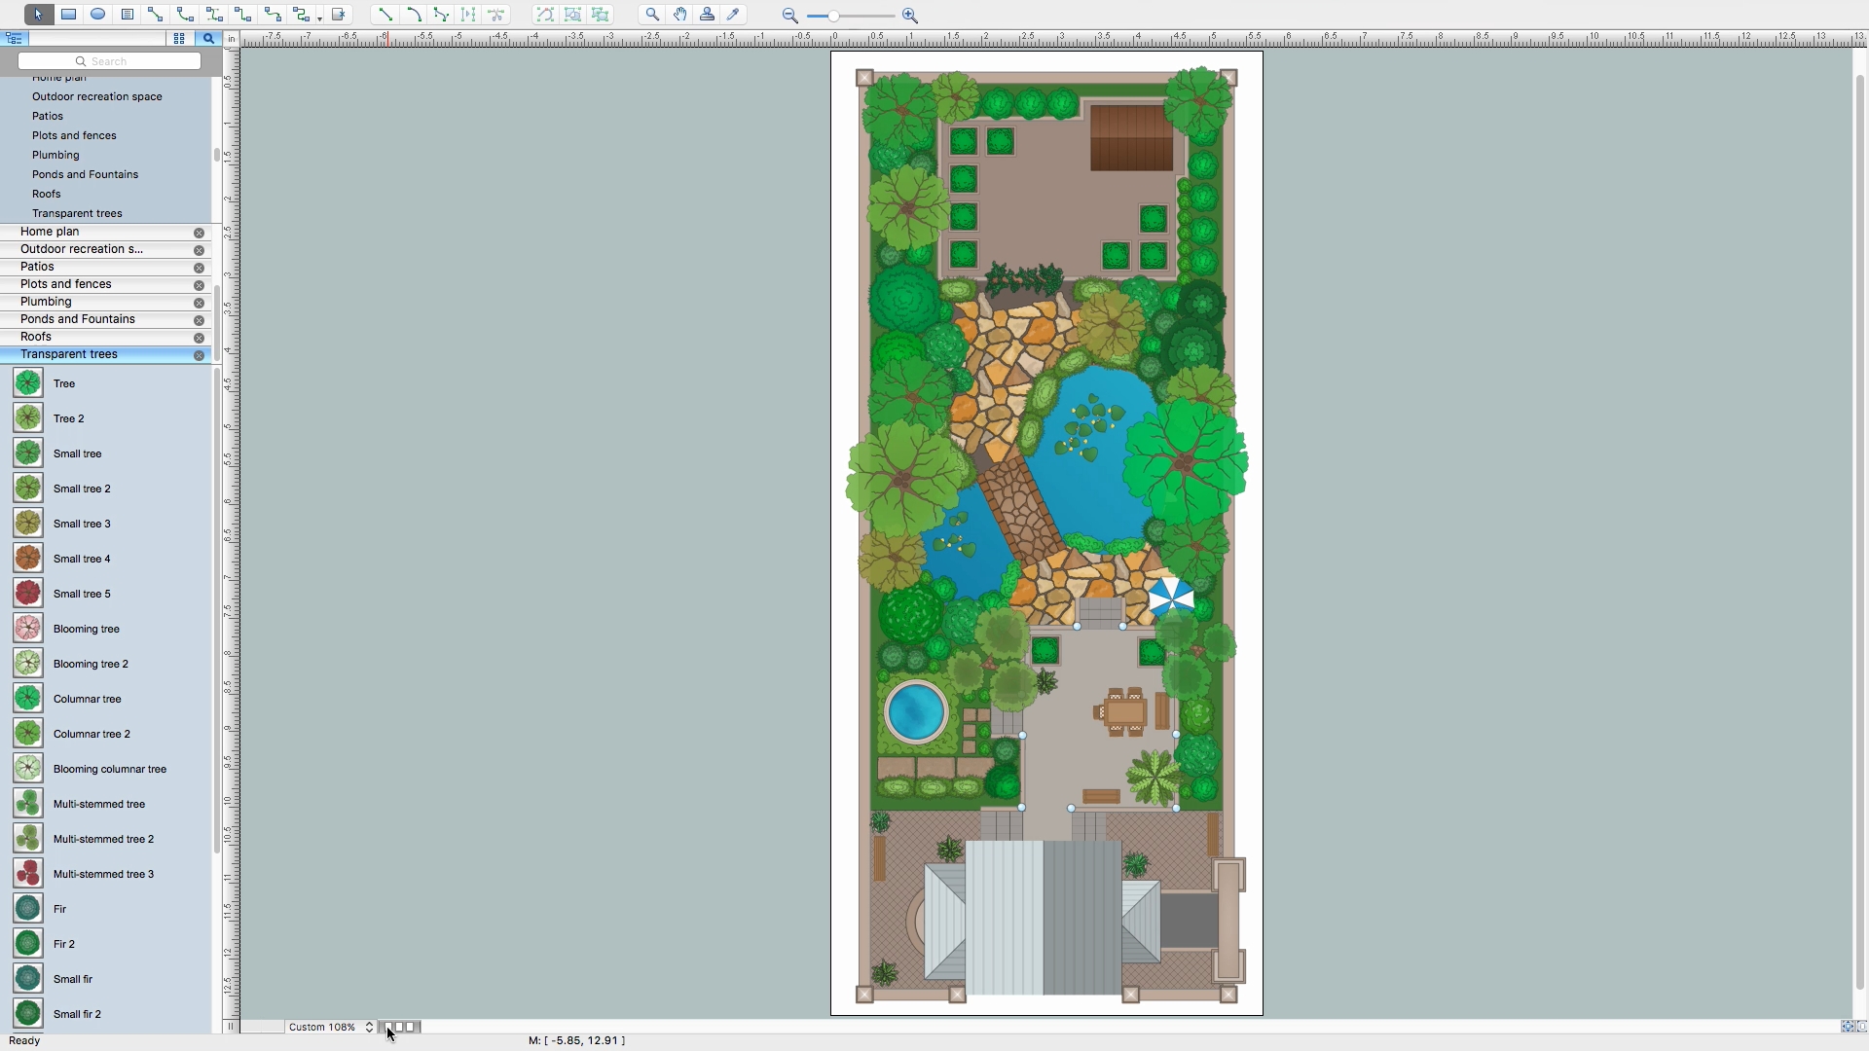The image size is (1869, 1051).
Task: Select the Scissors split tool
Action: pos(497,15)
